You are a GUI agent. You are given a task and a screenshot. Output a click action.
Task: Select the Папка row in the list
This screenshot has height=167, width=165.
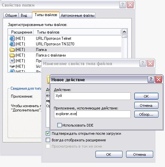[65, 50]
